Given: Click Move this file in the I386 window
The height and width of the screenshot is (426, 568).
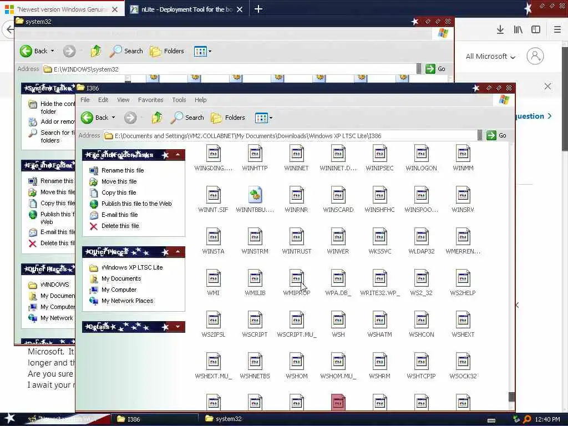Looking at the screenshot, I should (119, 181).
